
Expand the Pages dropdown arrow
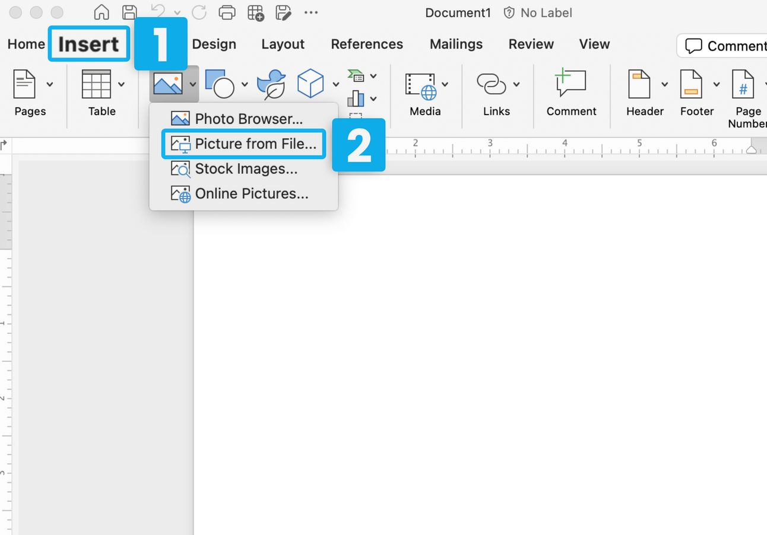[x=50, y=84]
